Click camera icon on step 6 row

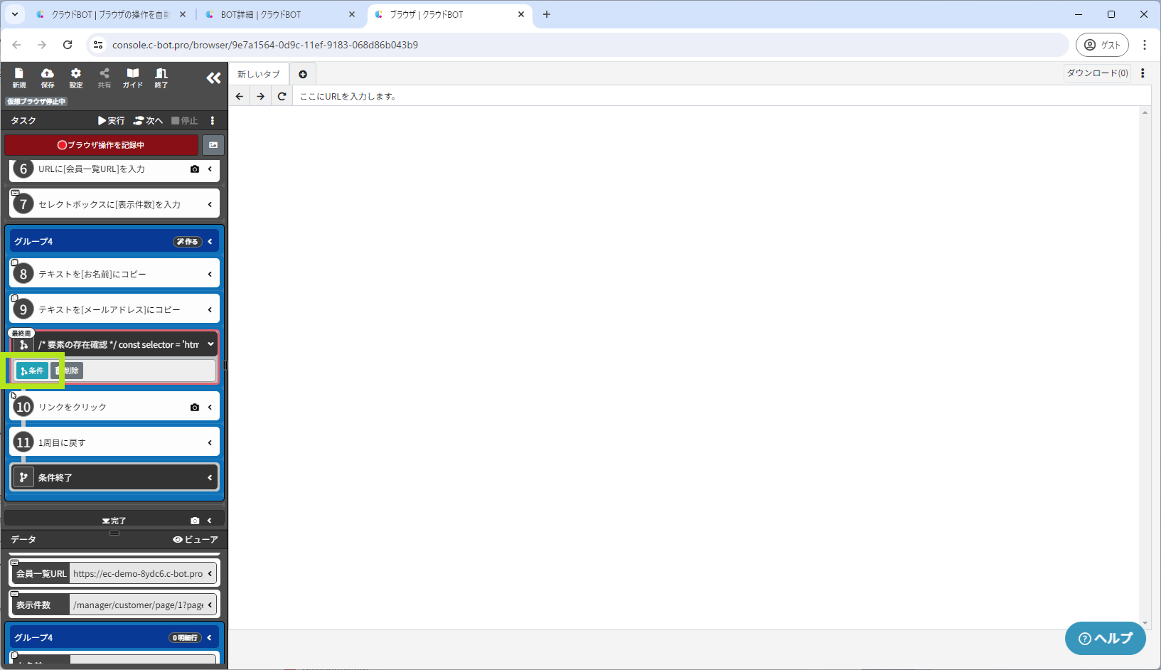pos(195,169)
